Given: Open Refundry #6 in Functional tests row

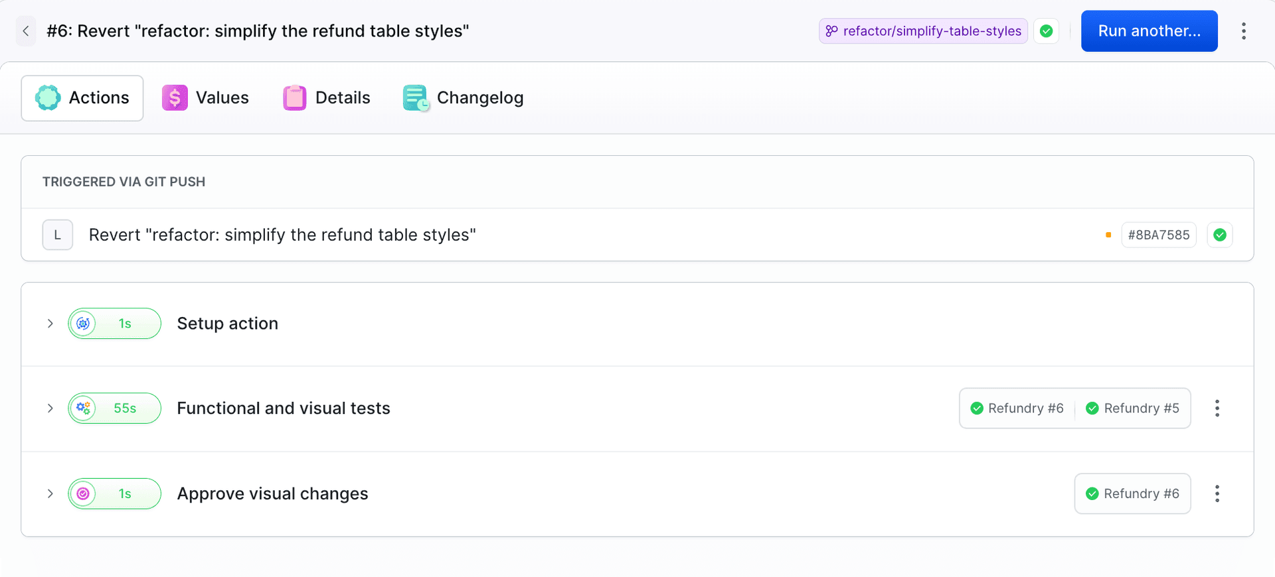Looking at the screenshot, I should pyautogui.click(x=1017, y=409).
